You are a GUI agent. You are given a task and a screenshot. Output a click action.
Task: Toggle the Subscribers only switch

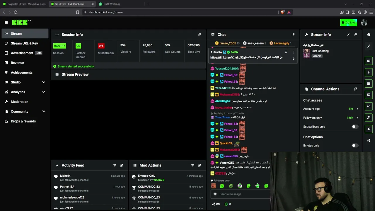click(355, 127)
